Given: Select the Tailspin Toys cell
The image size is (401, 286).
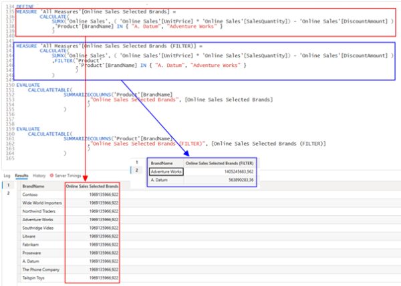Looking at the screenshot, I should tap(35, 277).
